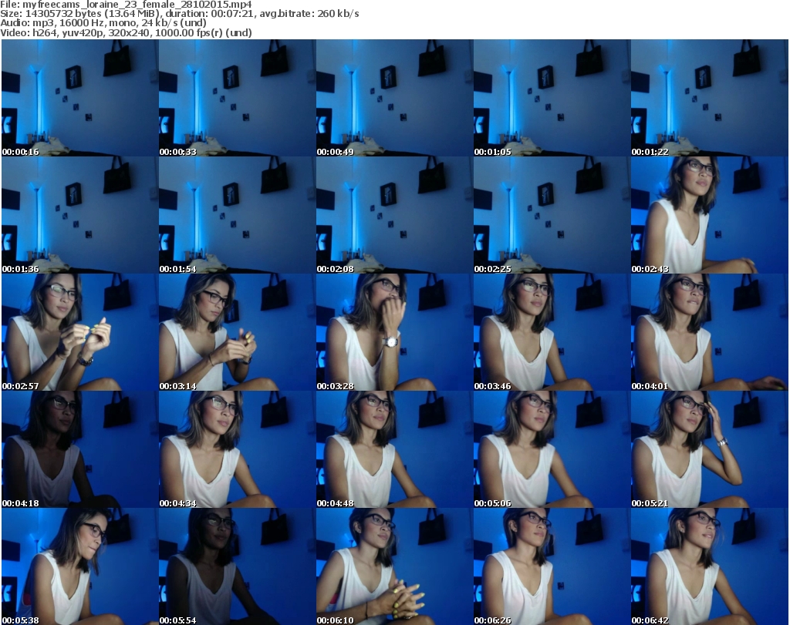The height and width of the screenshot is (625, 790).
Task: Click the thumbnail stamped 00:00:16
Action: [x=80, y=98]
